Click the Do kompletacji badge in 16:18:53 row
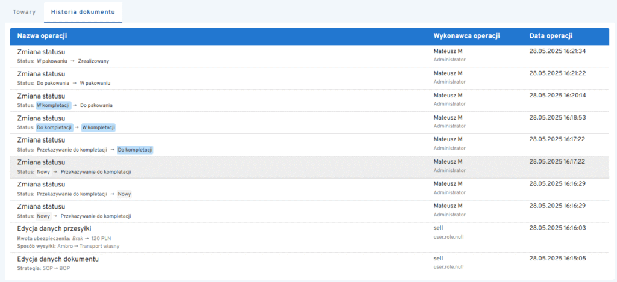The height and width of the screenshot is (282, 617). (54, 127)
